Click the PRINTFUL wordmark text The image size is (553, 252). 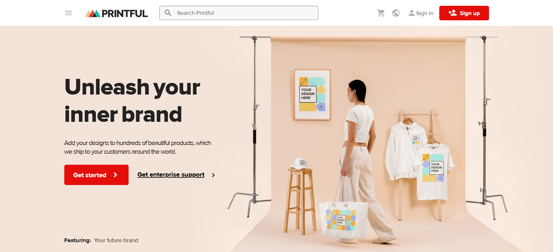(125, 14)
